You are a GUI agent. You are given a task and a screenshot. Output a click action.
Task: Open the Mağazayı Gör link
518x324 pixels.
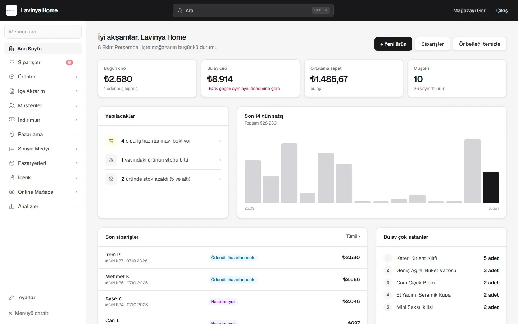click(x=469, y=10)
